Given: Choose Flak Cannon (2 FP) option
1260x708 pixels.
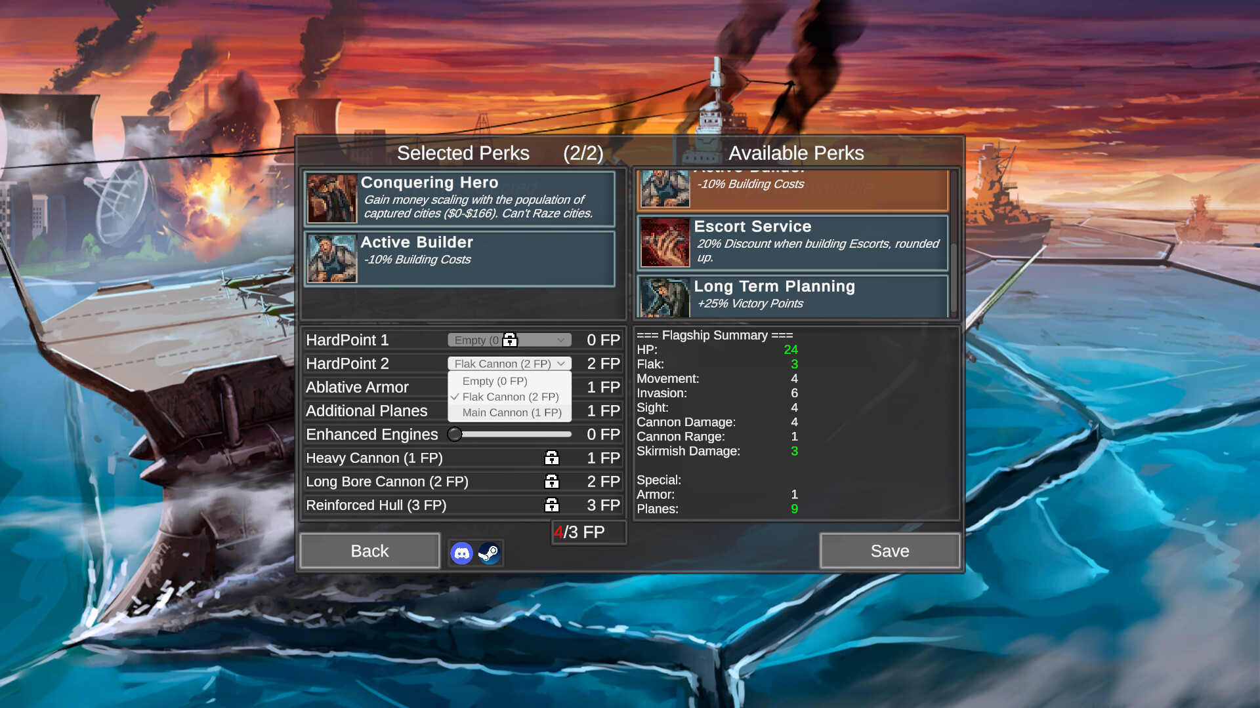Looking at the screenshot, I should point(509,397).
